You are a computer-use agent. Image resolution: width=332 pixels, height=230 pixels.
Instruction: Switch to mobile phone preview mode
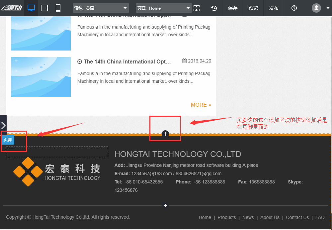tap(58, 8)
